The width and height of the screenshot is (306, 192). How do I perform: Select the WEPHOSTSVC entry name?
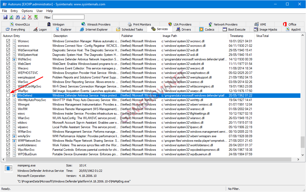click(x=28, y=73)
